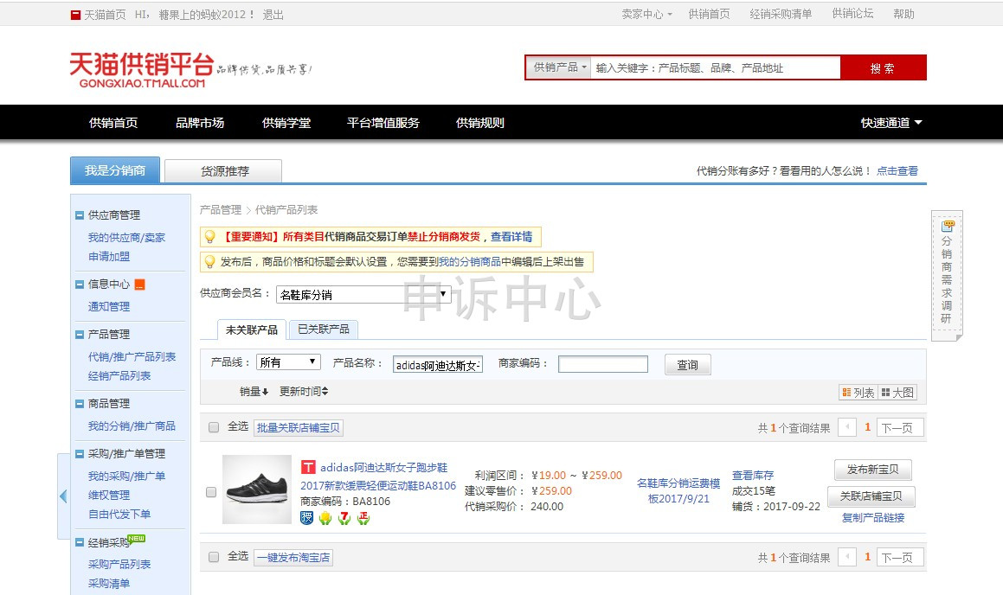Open 复制产品链接 link
This screenshot has height=595, width=1003.
pos(873,518)
